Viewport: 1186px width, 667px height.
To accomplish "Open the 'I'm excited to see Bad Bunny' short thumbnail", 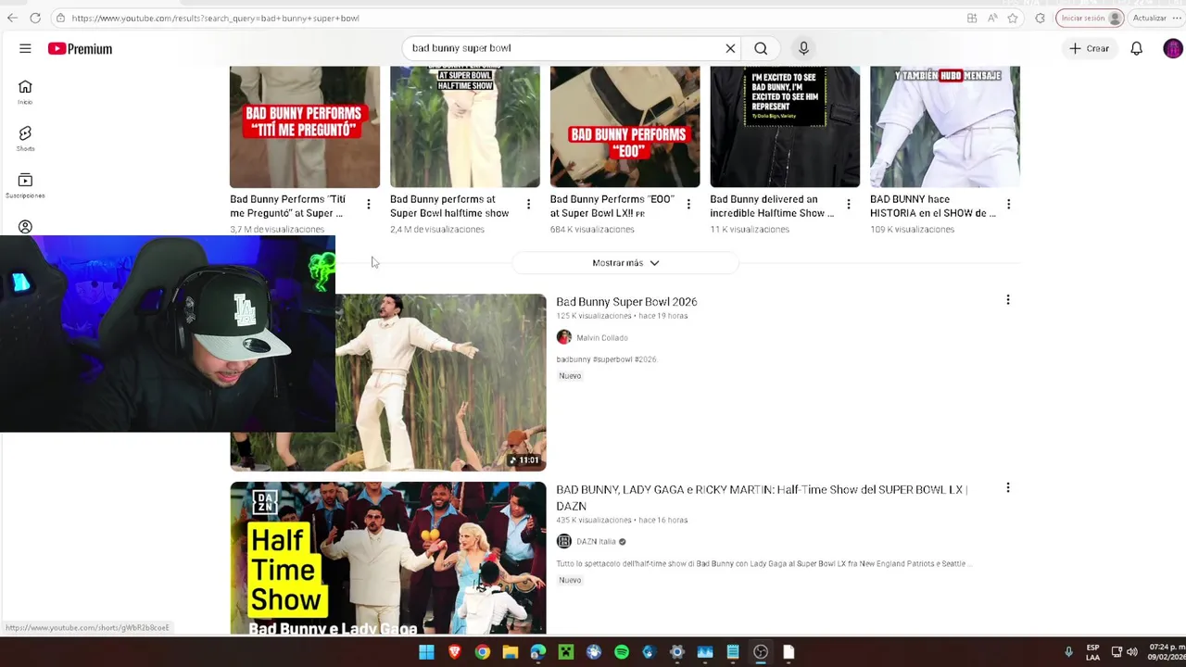I will (x=785, y=127).
